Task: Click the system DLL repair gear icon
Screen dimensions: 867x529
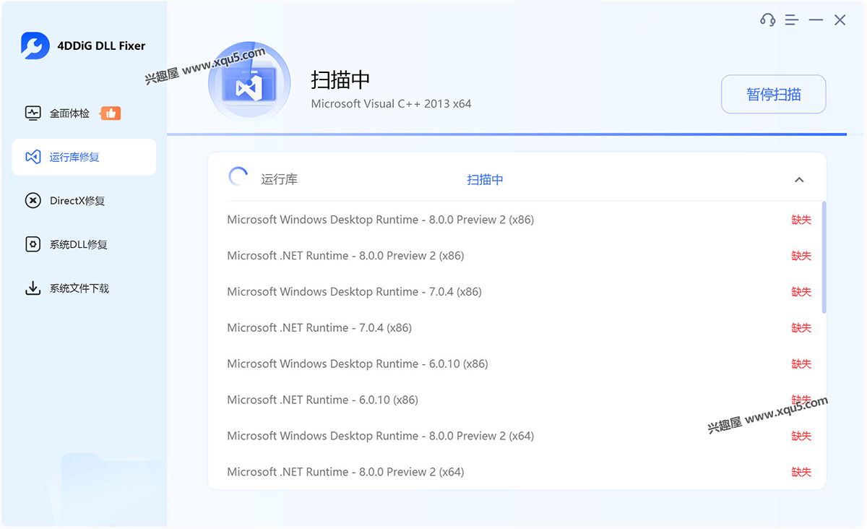Action: (33, 244)
